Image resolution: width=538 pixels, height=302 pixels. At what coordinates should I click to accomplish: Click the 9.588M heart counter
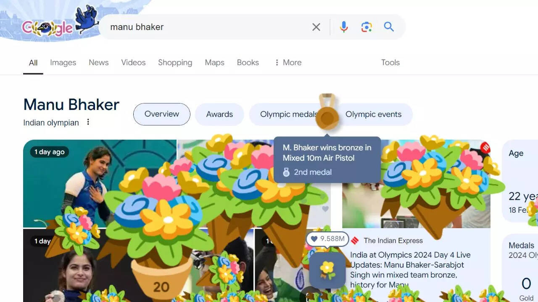click(x=327, y=239)
